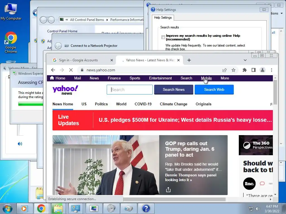Viewport: 286px width, 214px height.
Task: Open Volume Mixer taskbar icon
Action: tap(111, 208)
